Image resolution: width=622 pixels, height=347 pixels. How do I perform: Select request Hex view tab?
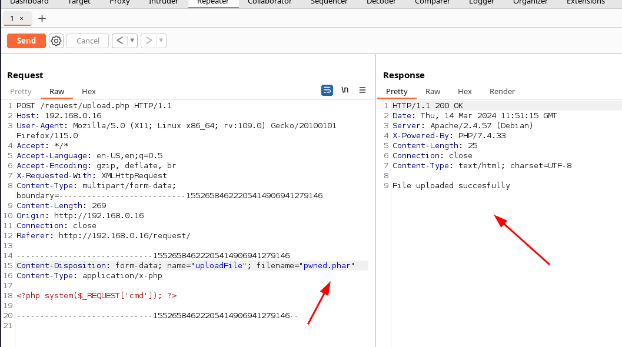point(88,92)
